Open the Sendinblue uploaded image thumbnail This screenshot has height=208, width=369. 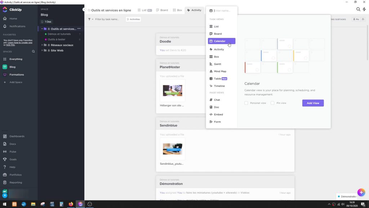(x=173, y=149)
